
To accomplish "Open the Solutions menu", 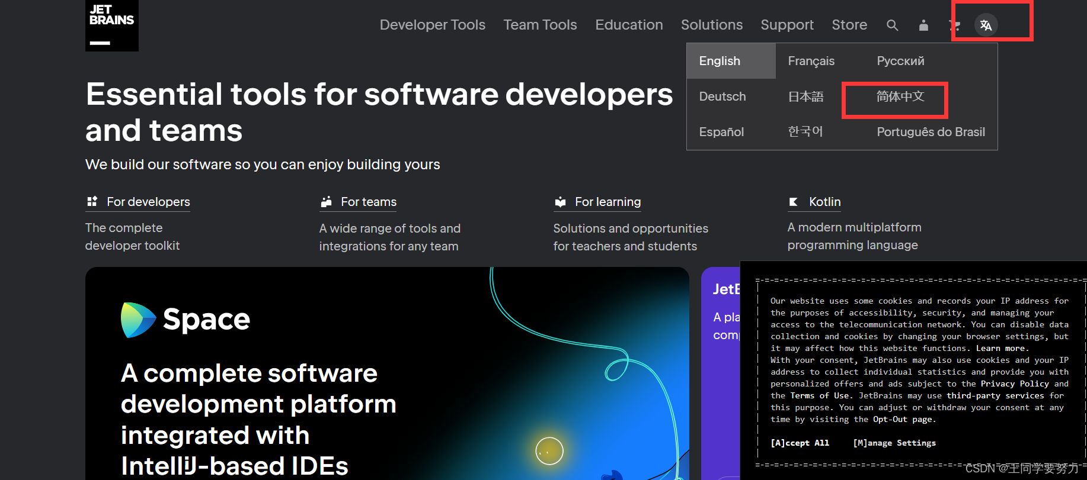I will click(712, 25).
